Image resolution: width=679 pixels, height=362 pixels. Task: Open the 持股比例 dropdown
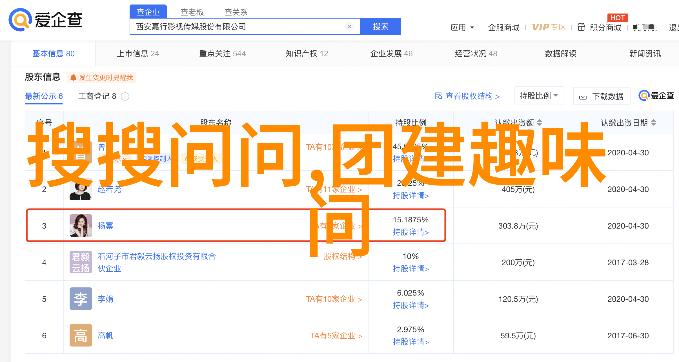point(540,96)
